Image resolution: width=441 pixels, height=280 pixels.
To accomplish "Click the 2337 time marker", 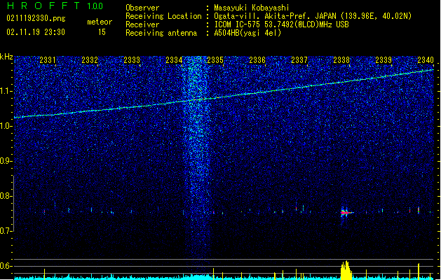I will tap(299, 59).
